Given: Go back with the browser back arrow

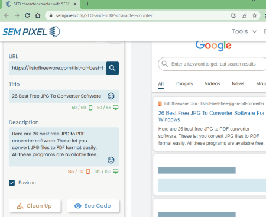Looking at the screenshot, I should coord(7,15).
